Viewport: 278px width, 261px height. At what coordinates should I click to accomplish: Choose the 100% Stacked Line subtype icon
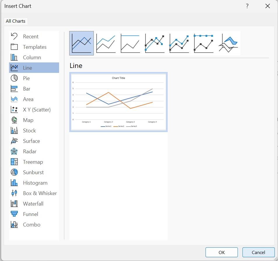click(130, 43)
